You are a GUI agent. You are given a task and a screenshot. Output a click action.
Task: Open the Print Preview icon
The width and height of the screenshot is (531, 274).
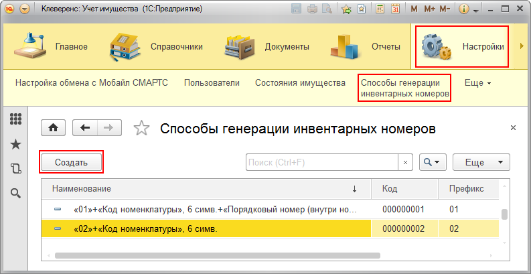tap(327, 9)
